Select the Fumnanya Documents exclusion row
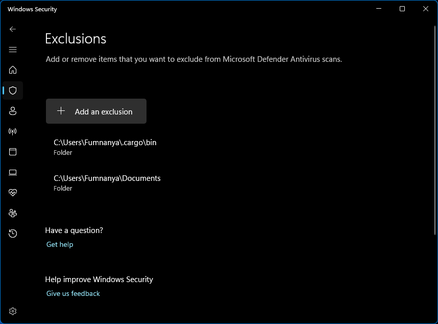The height and width of the screenshot is (324, 438). pyautogui.click(x=107, y=183)
